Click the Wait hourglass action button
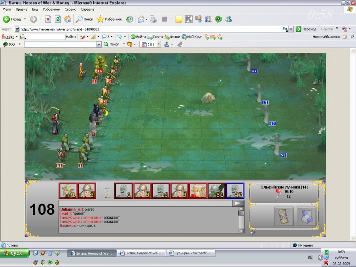The height and width of the screenshot is (267, 356). coord(284,216)
